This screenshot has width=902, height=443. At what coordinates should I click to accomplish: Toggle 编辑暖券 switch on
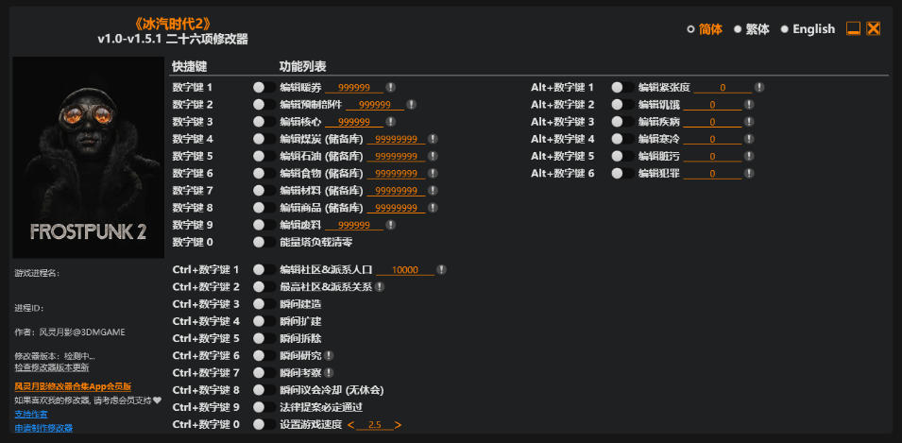264,88
